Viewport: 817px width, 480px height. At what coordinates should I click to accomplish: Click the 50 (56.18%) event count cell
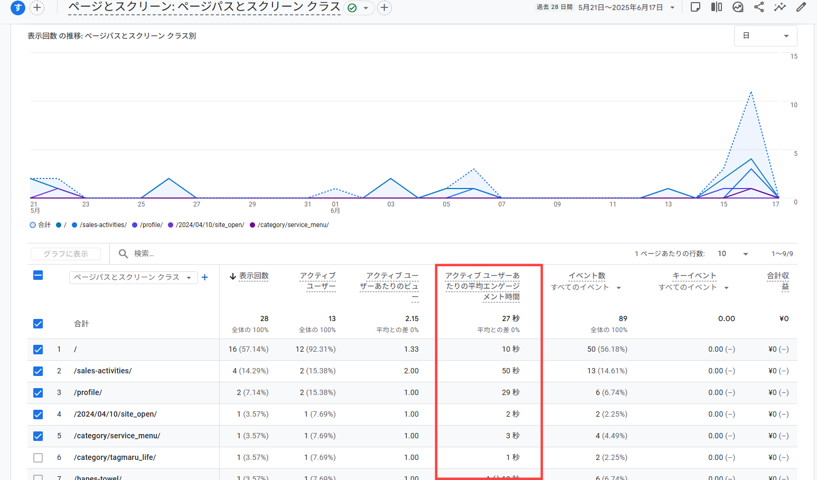click(607, 349)
